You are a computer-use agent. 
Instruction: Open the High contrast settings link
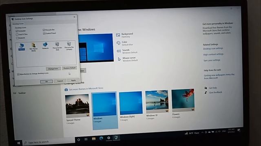[x=213, y=54]
